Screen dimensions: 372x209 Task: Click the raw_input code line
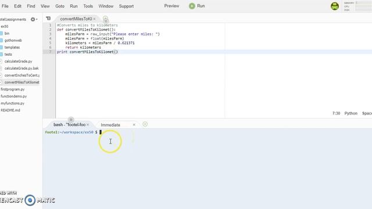112,34
